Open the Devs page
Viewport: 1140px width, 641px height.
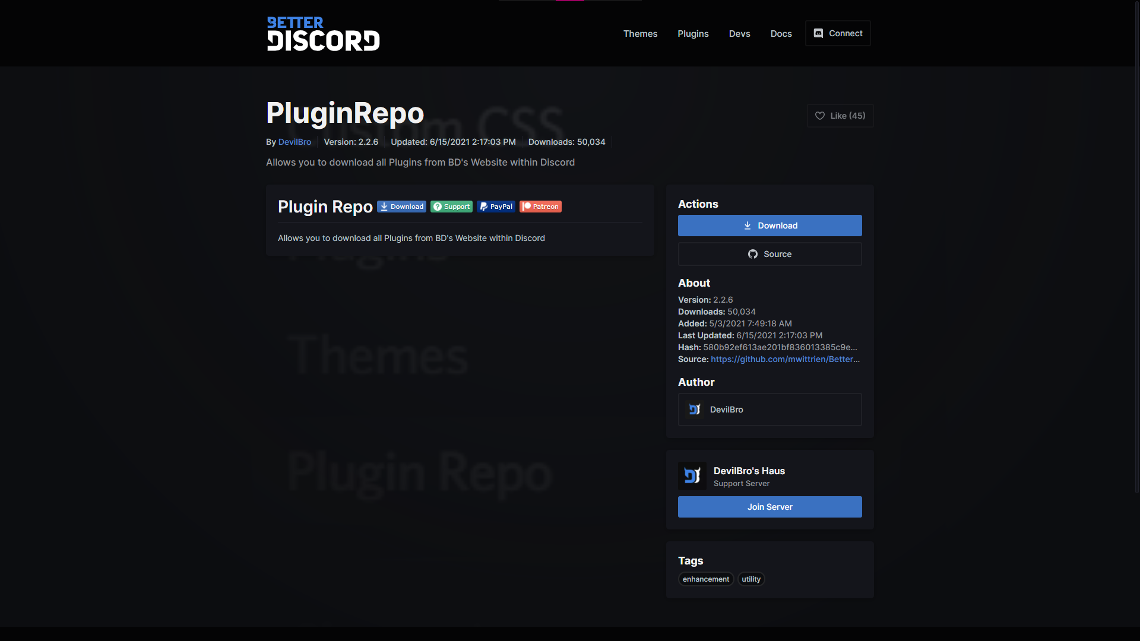[739, 33]
